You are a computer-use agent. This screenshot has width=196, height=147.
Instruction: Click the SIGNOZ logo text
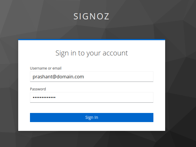[x=91, y=16]
